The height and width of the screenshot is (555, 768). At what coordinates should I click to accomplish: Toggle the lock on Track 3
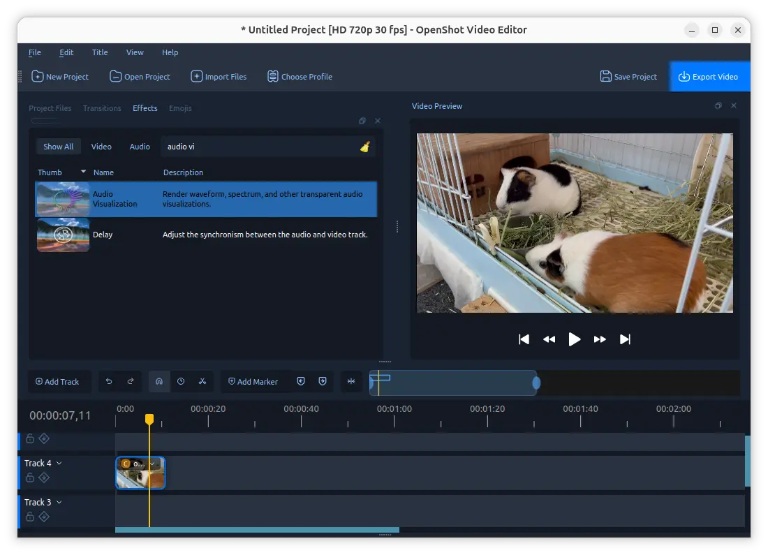(30, 517)
